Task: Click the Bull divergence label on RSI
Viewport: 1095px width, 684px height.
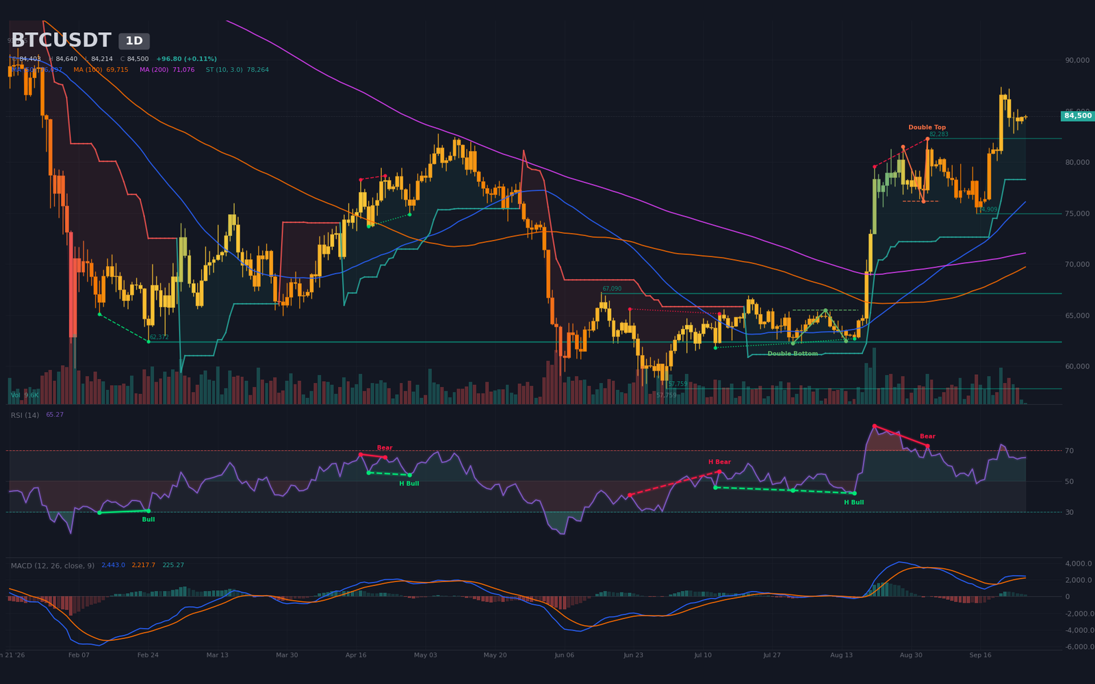Action: [149, 520]
